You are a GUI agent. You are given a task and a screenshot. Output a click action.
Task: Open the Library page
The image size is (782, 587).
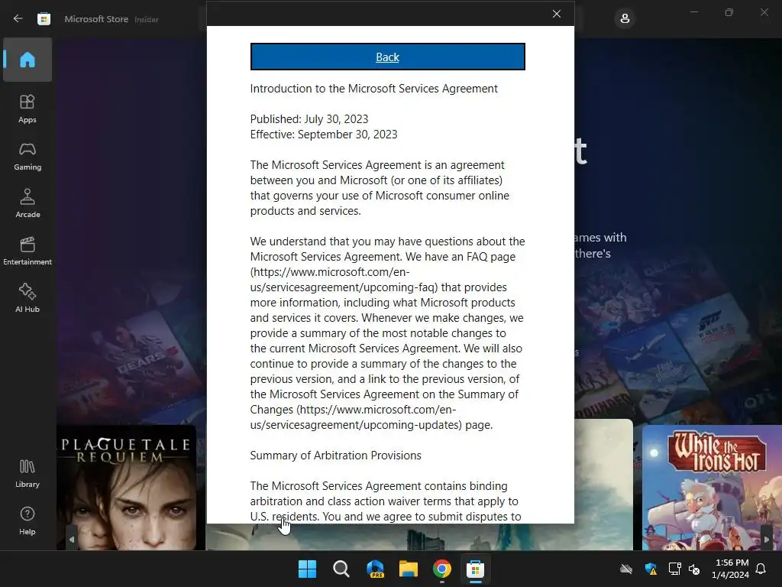tap(27, 473)
